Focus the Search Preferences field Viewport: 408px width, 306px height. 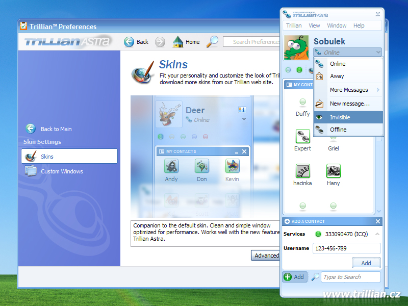pos(251,42)
